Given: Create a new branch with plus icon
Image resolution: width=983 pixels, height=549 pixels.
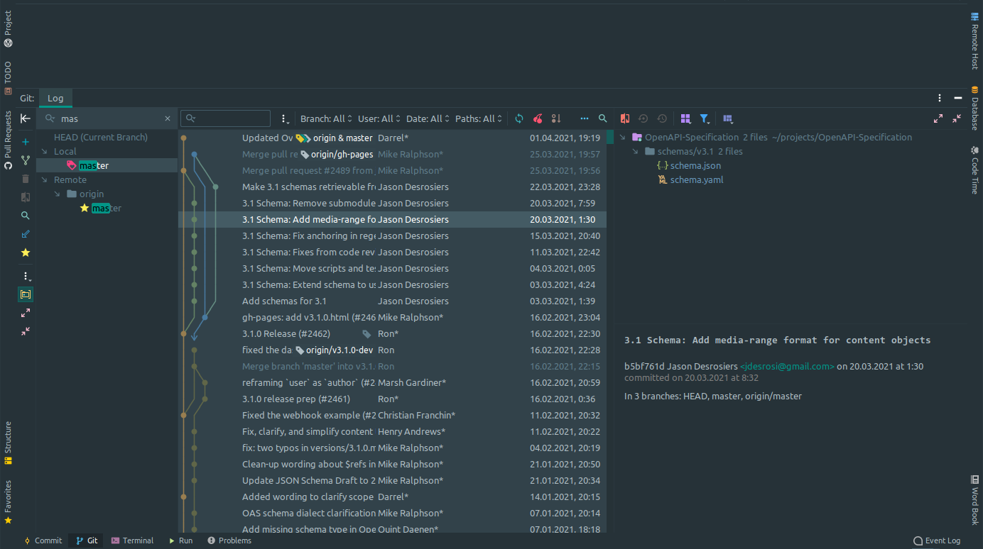Looking at the screenshot, I should coord(26,142).
